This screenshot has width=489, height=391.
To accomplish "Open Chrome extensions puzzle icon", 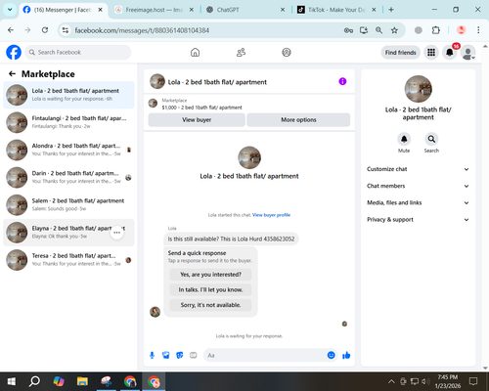I will click(x=436, y=30).
